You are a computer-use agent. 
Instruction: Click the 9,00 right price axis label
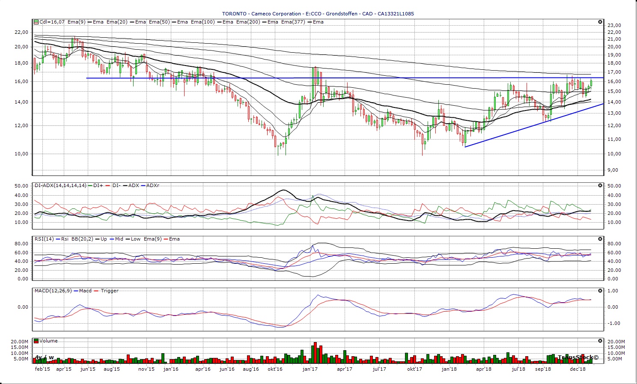(613, 170)
